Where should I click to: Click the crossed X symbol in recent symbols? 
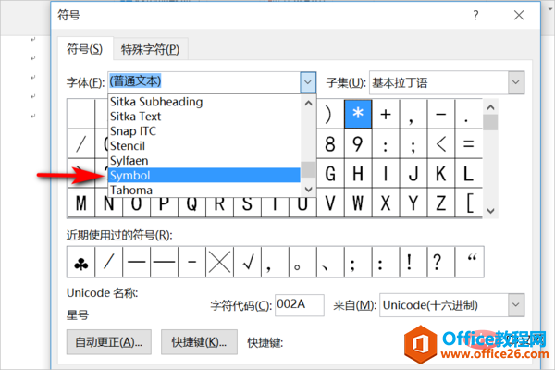pyautogui.click(x=219, y=264)
